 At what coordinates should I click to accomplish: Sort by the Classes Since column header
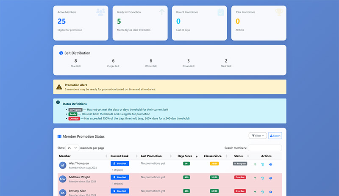coord(214,156)
